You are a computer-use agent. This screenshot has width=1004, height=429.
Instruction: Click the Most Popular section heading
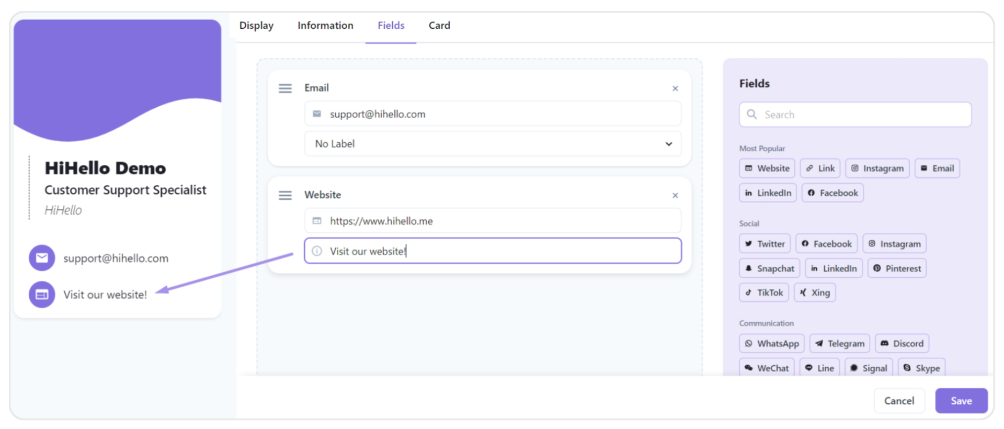click(x=762, y=149)
